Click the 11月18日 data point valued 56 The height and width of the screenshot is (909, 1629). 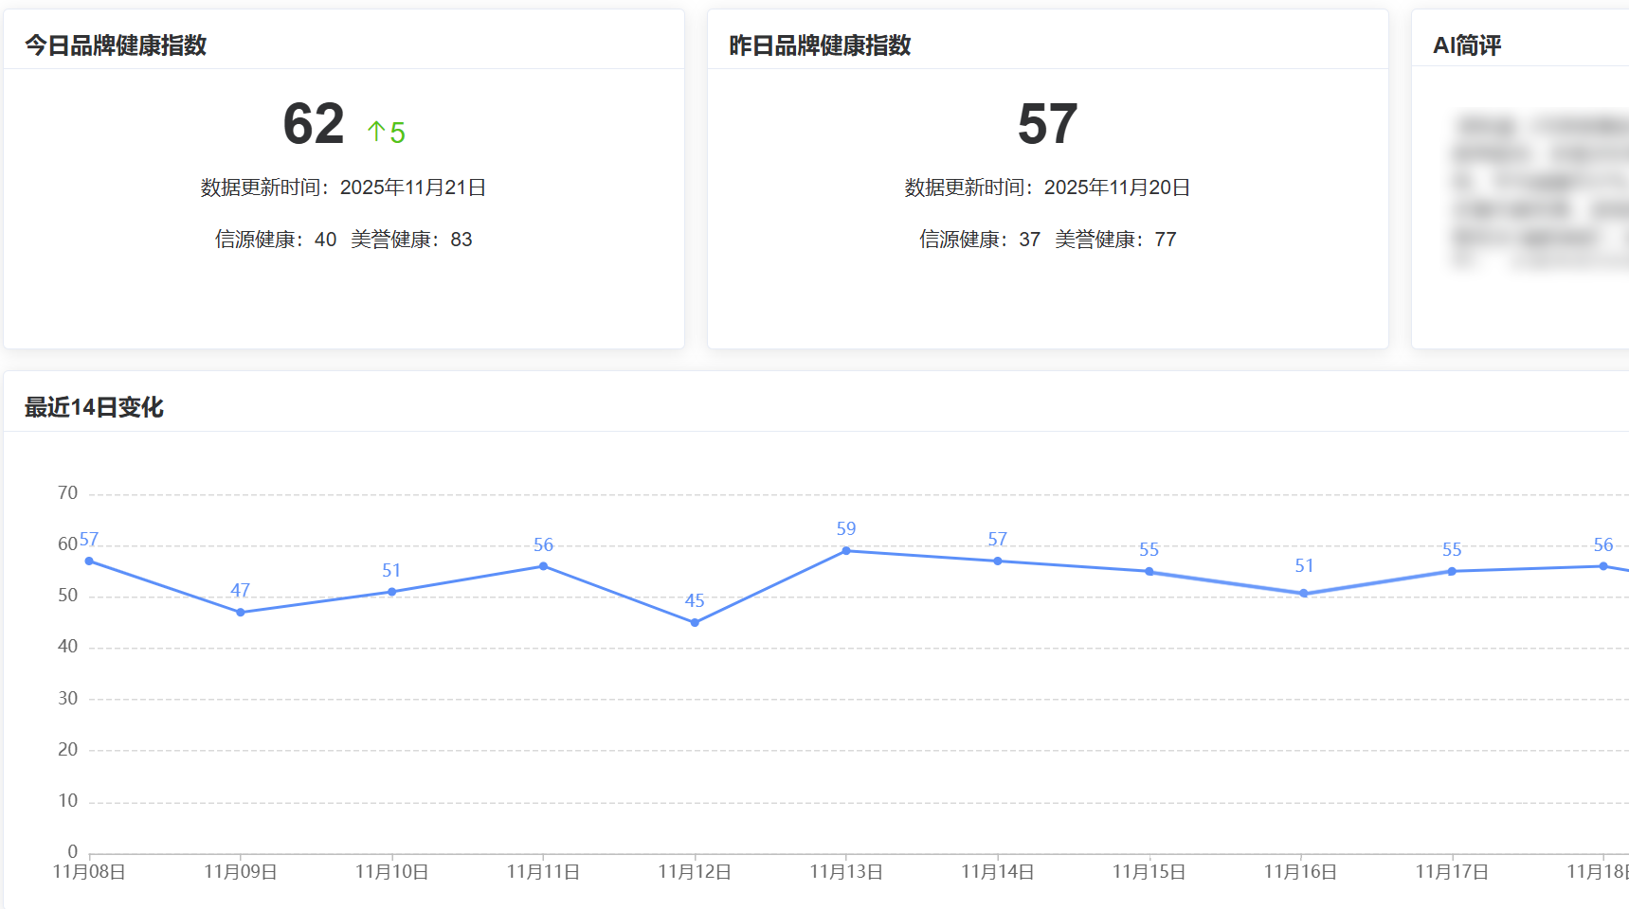[1603, 566]
